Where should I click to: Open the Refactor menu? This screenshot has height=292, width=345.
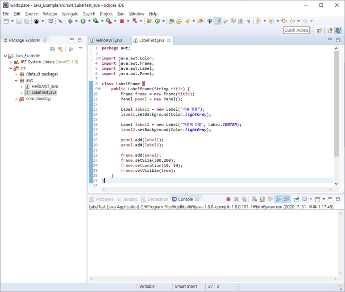(50, 14)
